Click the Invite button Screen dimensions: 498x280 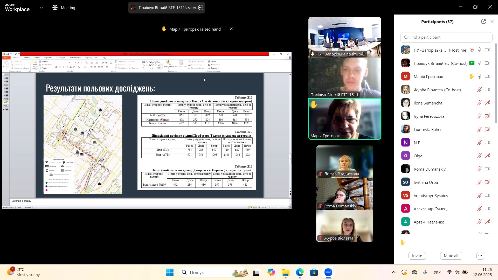click(417, 256)
